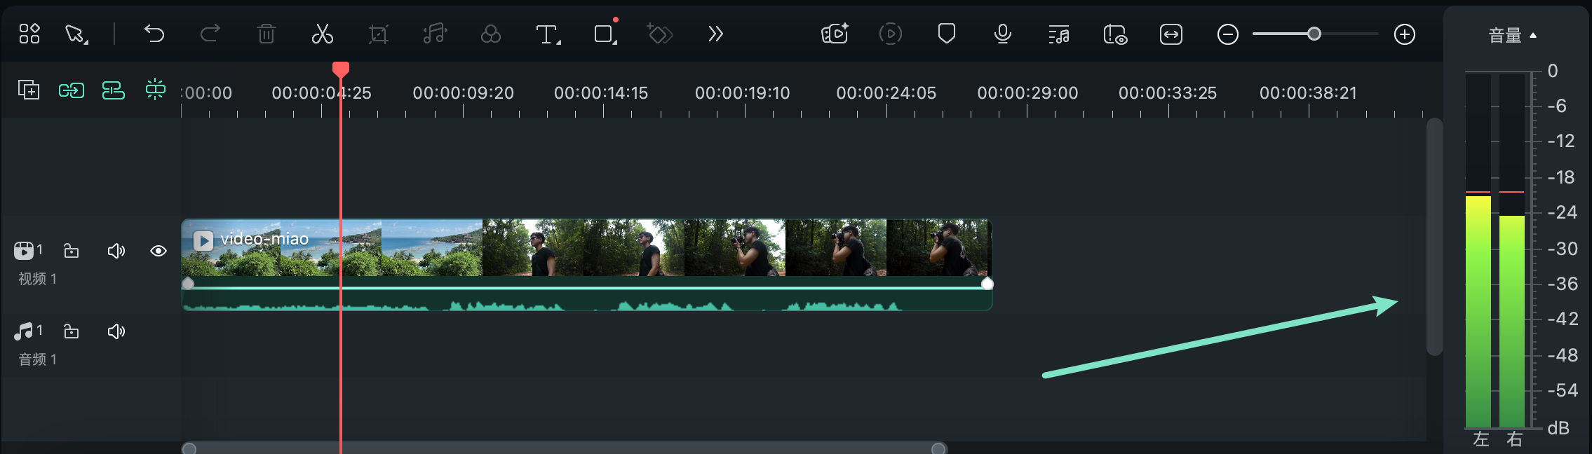
Task: Toggle the auto link chain icon
Action: [x=72, y=90]
